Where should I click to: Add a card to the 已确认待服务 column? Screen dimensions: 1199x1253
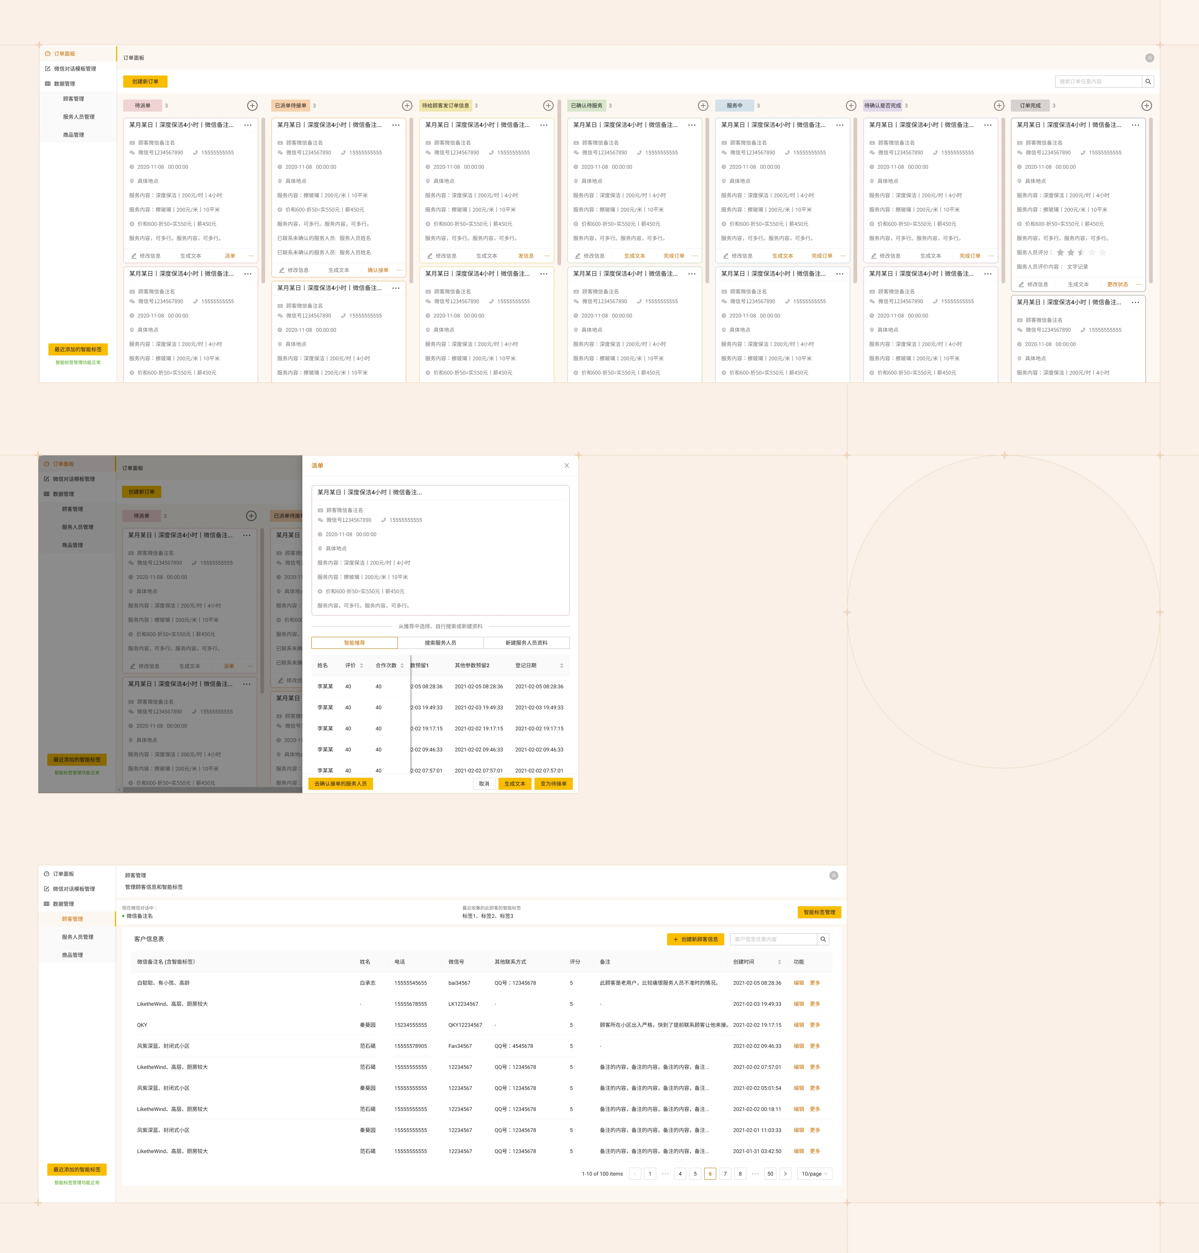(703, 106)
